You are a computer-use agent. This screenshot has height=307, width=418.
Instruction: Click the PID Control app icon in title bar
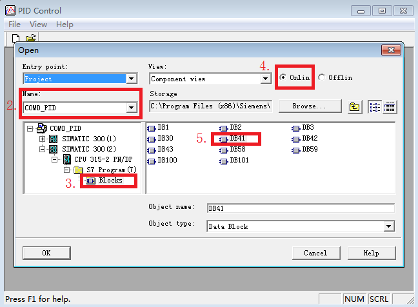[10, 10]
